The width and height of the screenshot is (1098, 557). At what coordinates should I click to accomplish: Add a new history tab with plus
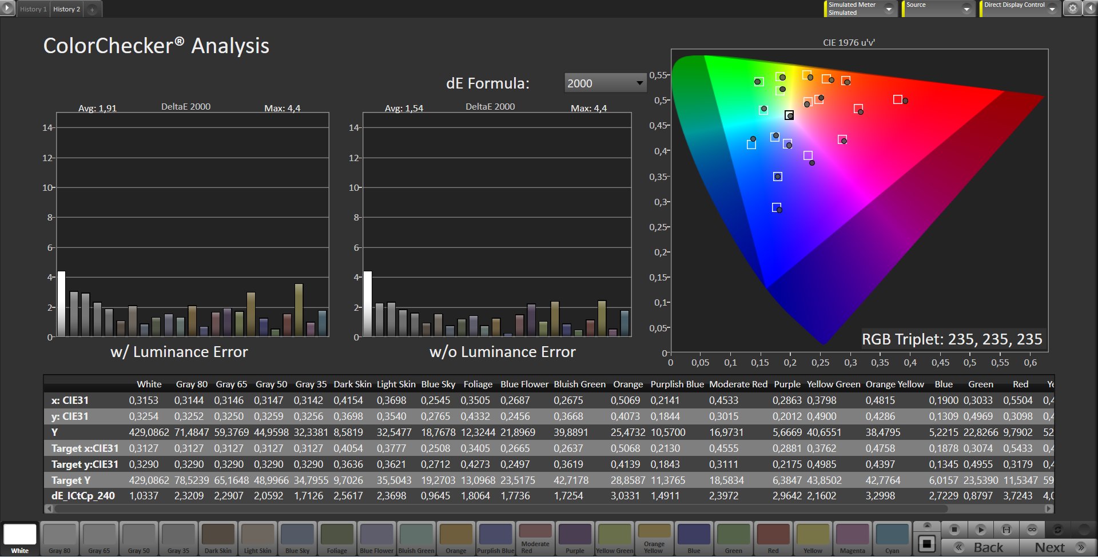[92, 9]
